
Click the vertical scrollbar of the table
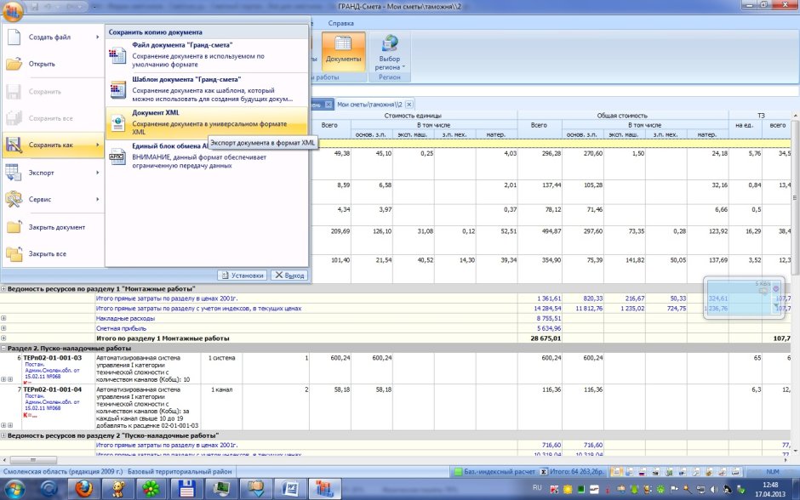(794, 198)
